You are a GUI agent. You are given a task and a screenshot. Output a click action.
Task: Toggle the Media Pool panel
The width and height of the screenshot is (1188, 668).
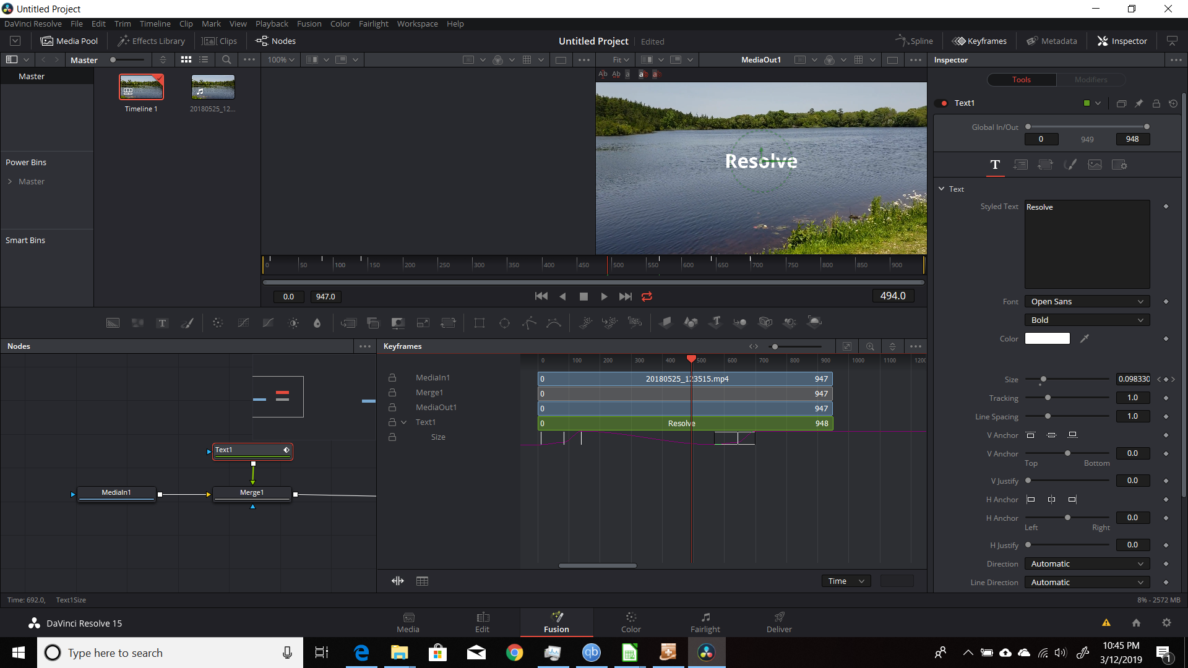tap(69, 41)
